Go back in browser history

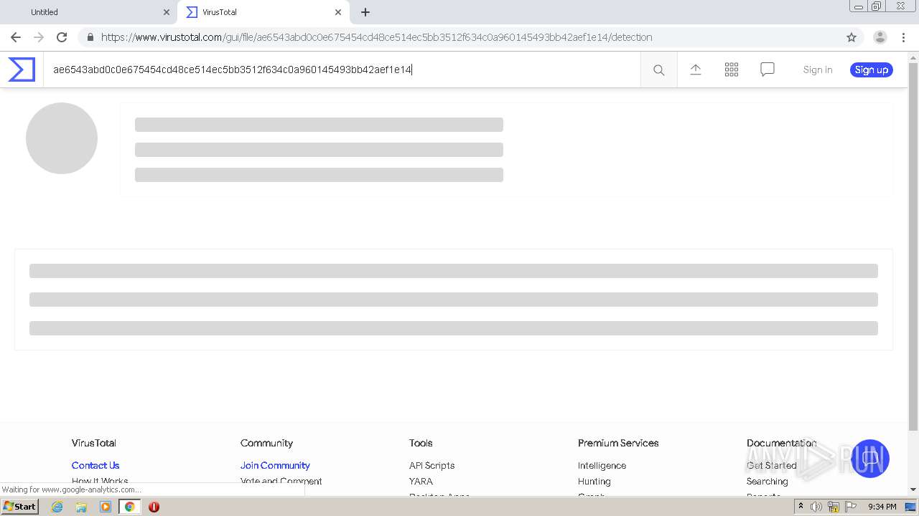click(x=16, y=37)
